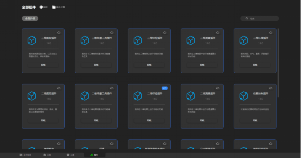
Task: Uninstall 二维场景工具插件 via its 卸载 button
Action: [96, 120]
